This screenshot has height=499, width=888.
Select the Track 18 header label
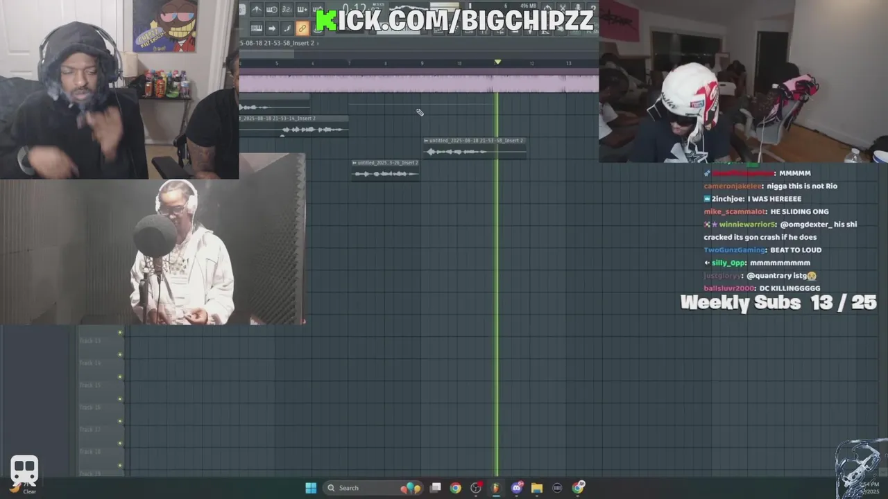click(90, 451)
